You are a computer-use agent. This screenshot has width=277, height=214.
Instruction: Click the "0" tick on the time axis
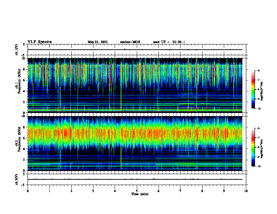28,191
